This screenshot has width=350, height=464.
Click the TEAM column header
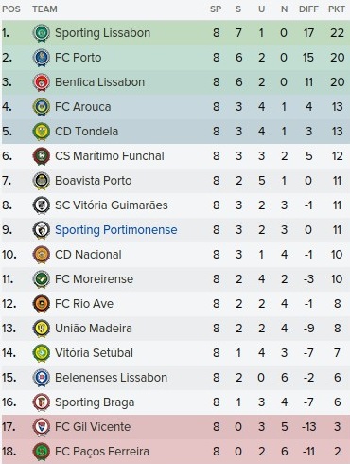(x=44, y=9)
